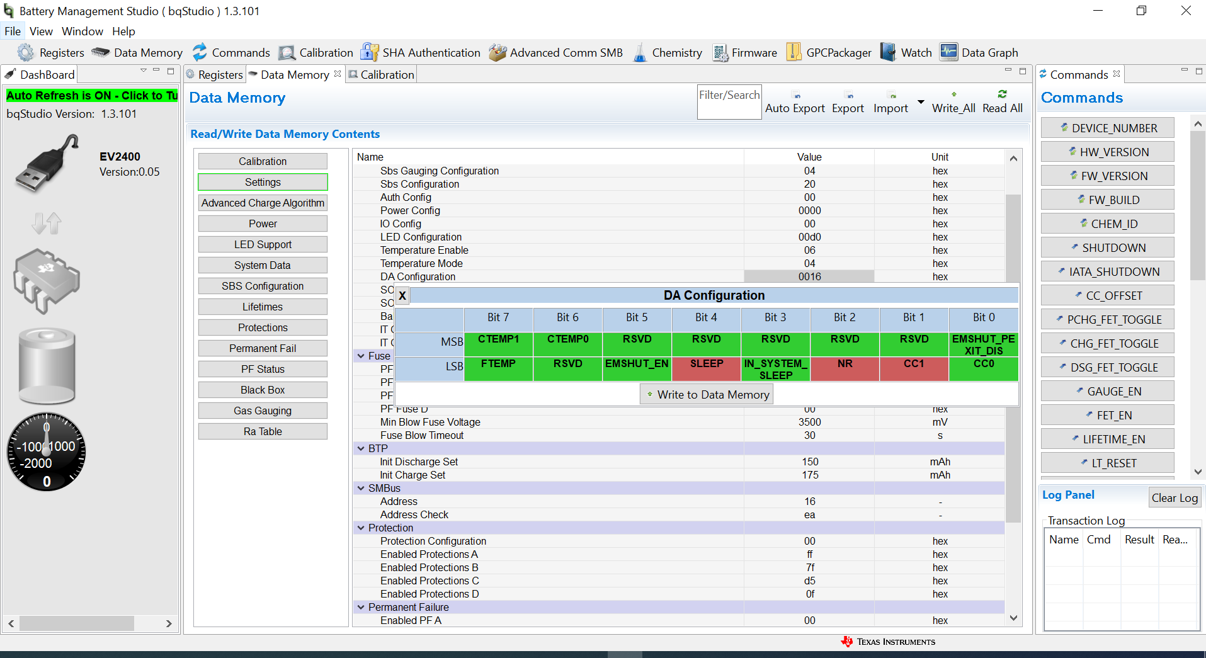Send the SHUTDOWN command
Screen dimensions: 1206x658
click(1108, 247)
